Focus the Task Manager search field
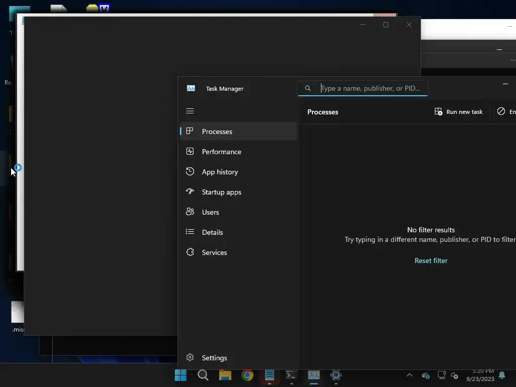The width and height of the screenshot is (516, 387). pos(363,88)
